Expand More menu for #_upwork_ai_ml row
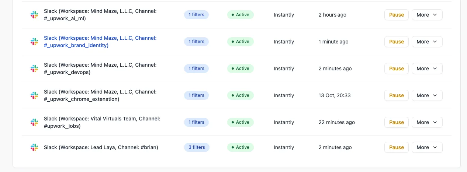The image size is (467, 172). pyautogui.click(x=427, y=15)
